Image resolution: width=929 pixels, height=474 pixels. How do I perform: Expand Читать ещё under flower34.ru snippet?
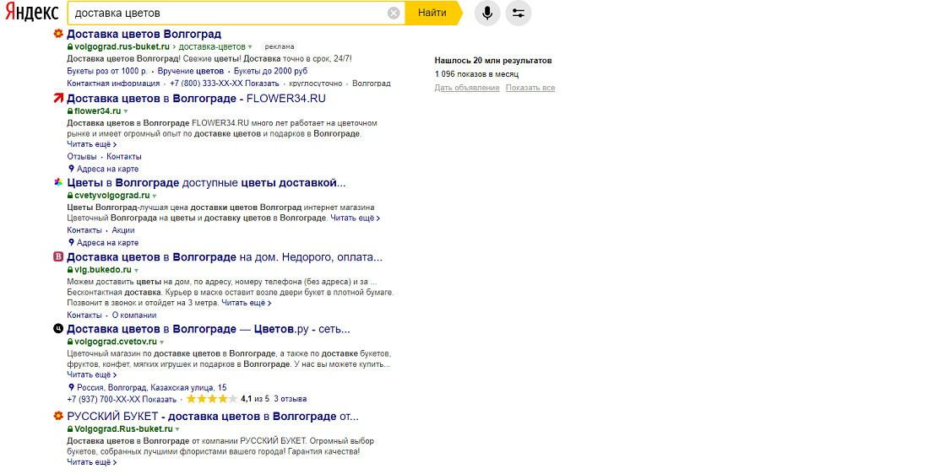tap(92, 144)
